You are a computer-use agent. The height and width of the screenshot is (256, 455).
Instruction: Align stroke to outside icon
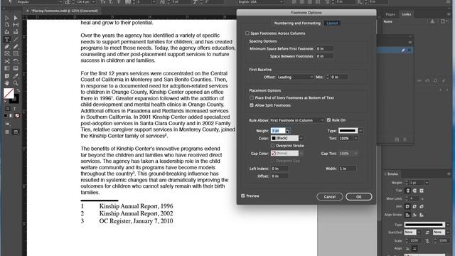(x=422, y=215)
